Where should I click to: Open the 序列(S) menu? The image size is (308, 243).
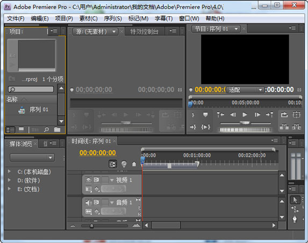(113, 18)
